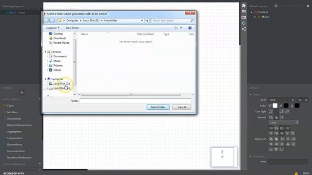Image resolution: width=312 pixels, height=175 pixels.
Task: Click the Cancel button in the dialog
Action: pos(182,107)
